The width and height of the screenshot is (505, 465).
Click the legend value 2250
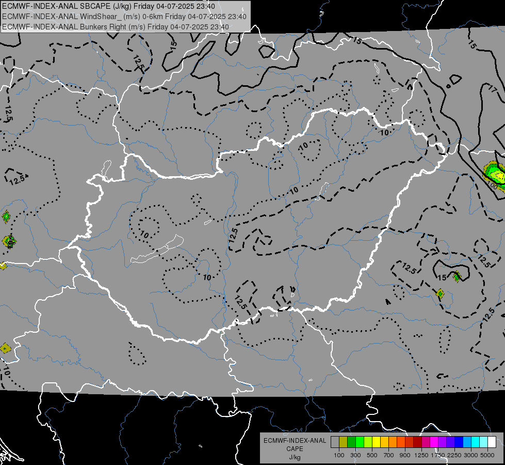click(x=454, y=455)
